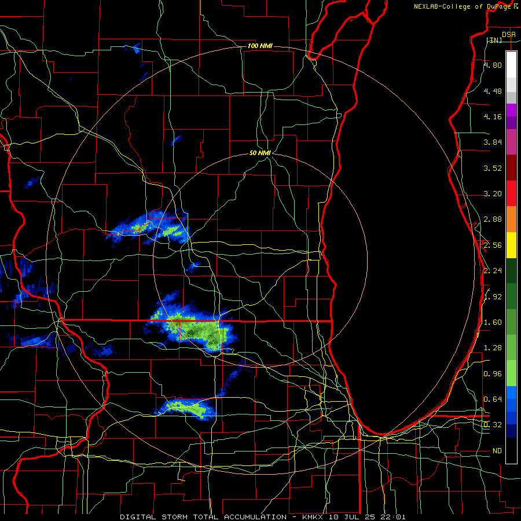Click the 2.88 legend value

pos(493,219)
